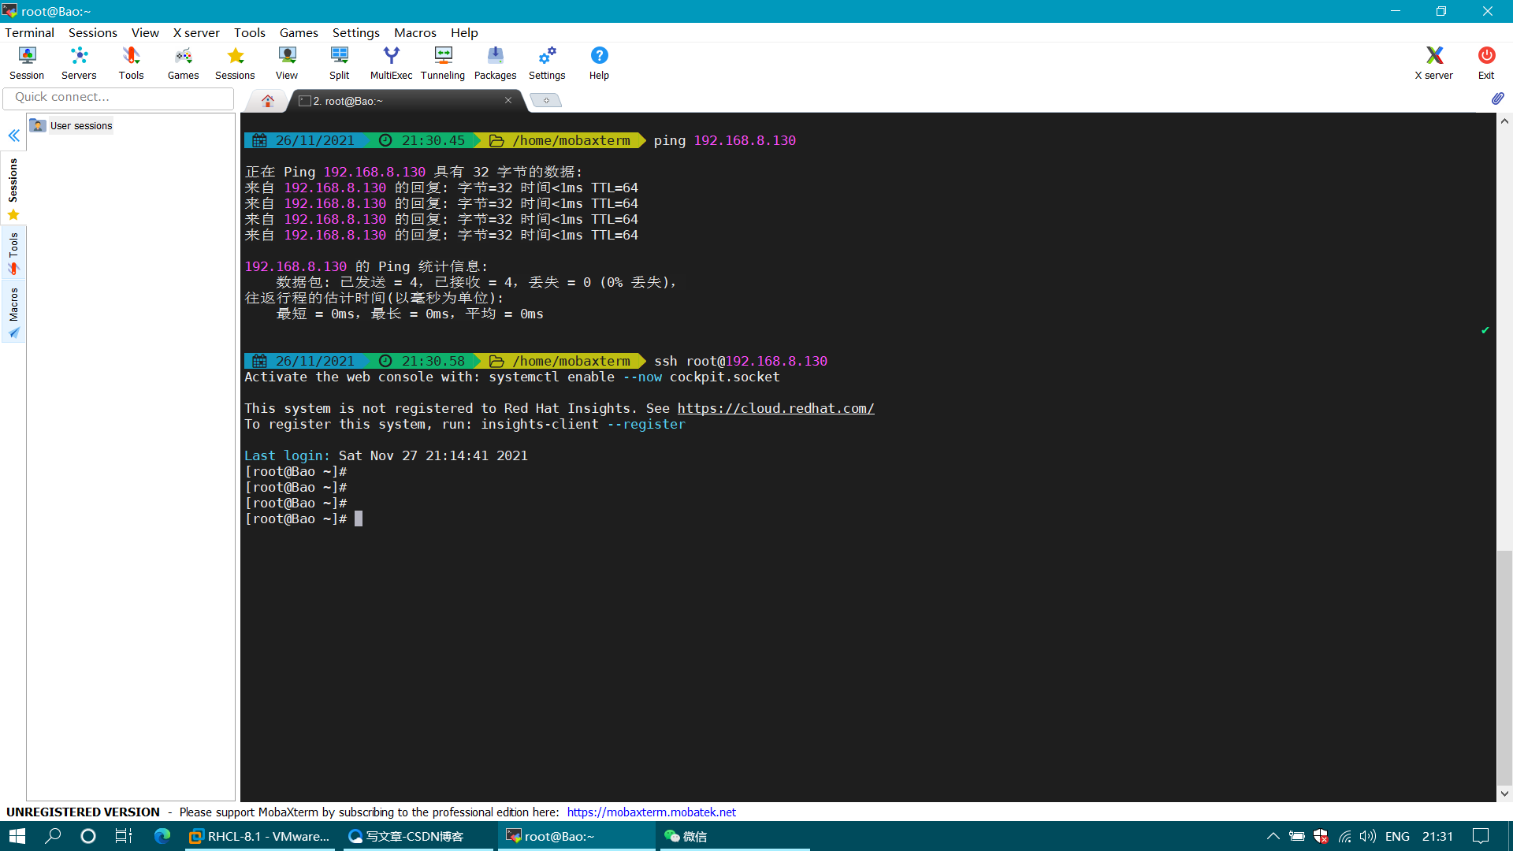This screenshot has width=1513, height=851.
Task: Click the Sessions star toolbar icon
Action: point(235,63)
